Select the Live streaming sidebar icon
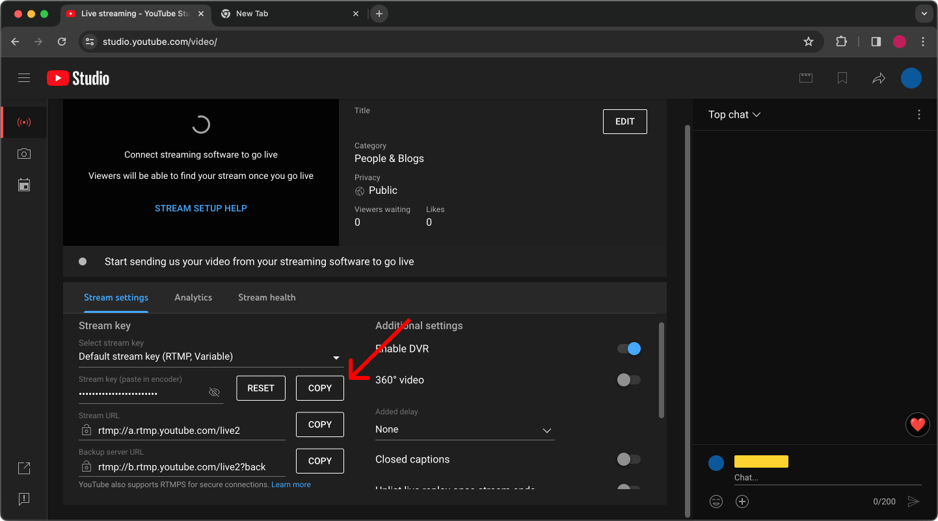938x521 pixels. 24,122
